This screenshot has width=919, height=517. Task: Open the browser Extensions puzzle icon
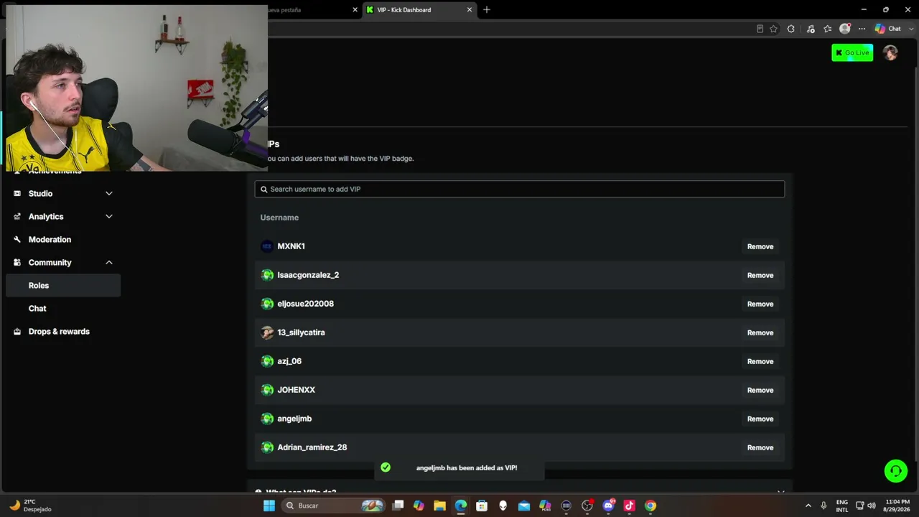click(x=790, y=29)
